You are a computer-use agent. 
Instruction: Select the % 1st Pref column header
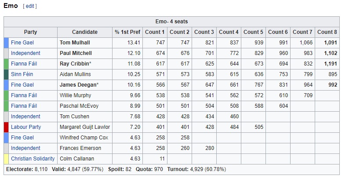(x=127, y=32)
